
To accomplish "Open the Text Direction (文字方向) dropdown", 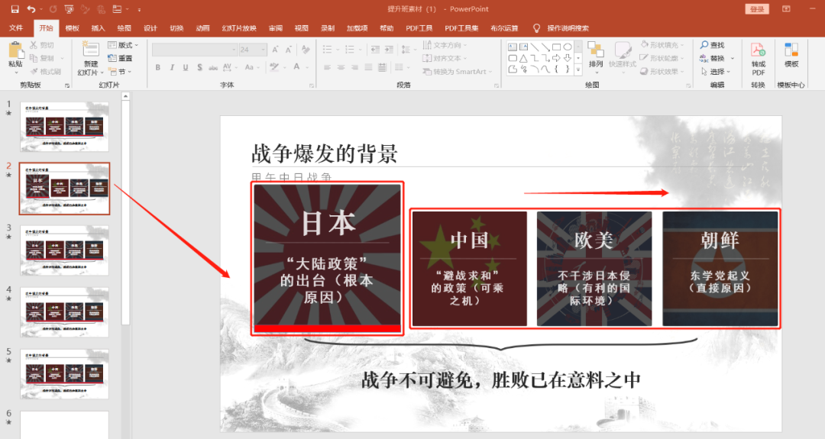I will tap(445, 45).
